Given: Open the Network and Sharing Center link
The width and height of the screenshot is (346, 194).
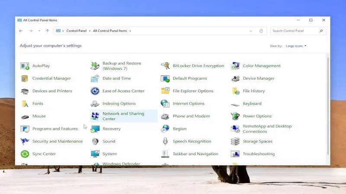Looking at the screenshot, I should point(123,116).
